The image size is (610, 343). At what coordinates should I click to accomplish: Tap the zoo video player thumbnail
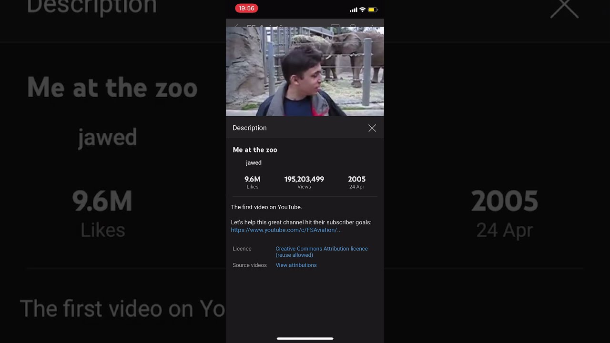pos(305,71)
